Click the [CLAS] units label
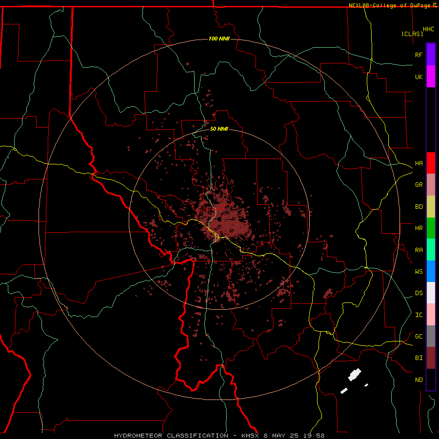The height and width of the screenshot is (439, 439). 412,34
